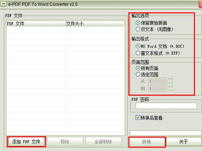The width and height of the screenshot is (202, 151).
Task: Click the PDF 文件 column header
Action: click(x=36, y=24)
